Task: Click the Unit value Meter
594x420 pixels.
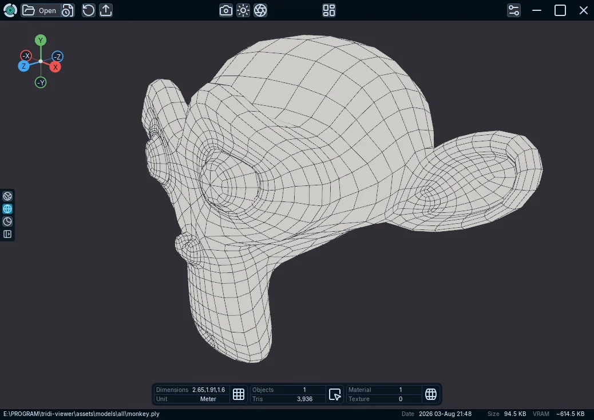Action: (x=208, y=399)
